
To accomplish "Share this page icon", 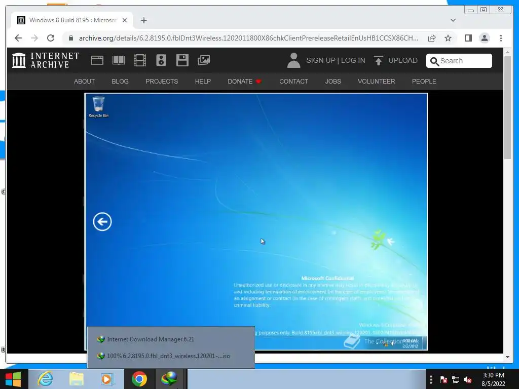I will pyautogui.click(x=432, y=38).
